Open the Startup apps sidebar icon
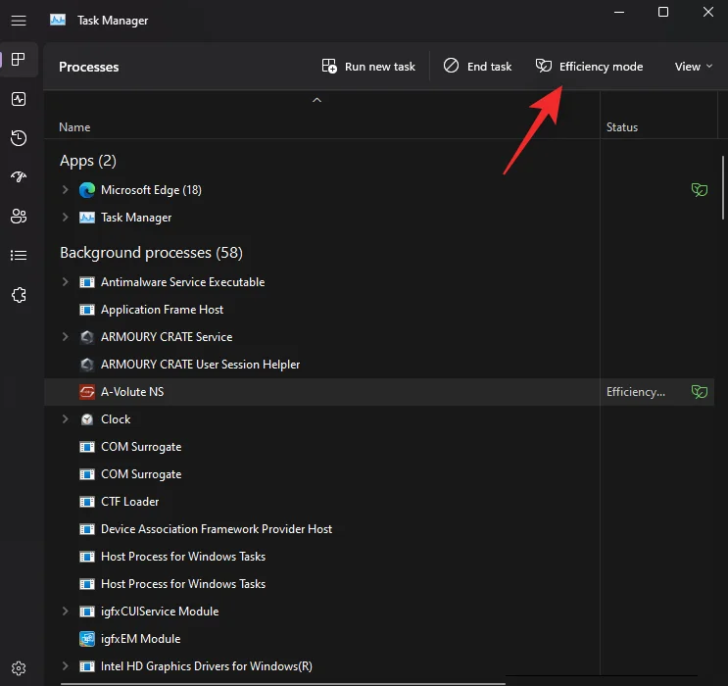 pyautogui.click(x=19, y=177)
